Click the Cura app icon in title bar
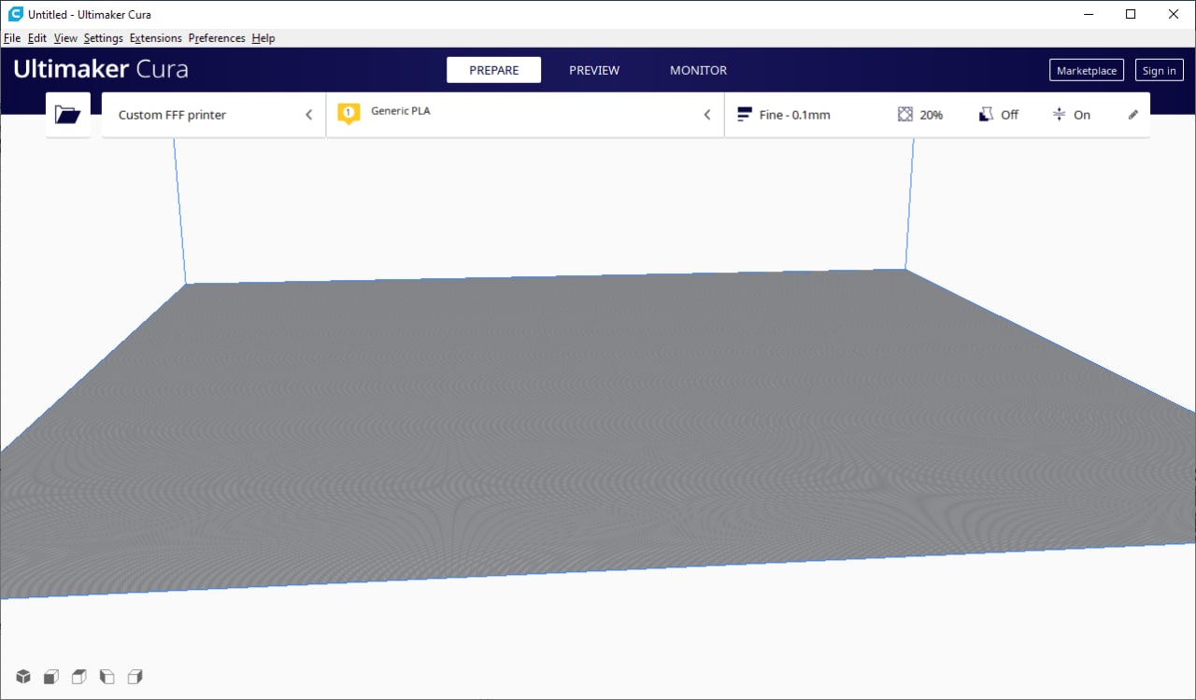The width and height of the screenshot is (1196, 700). (15, 14)
